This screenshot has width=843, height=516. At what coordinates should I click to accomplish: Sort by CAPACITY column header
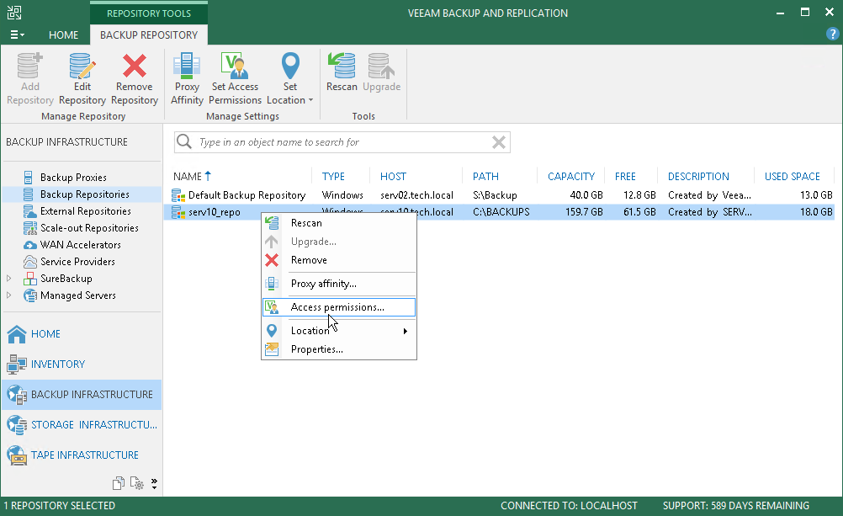click(571, 177)
